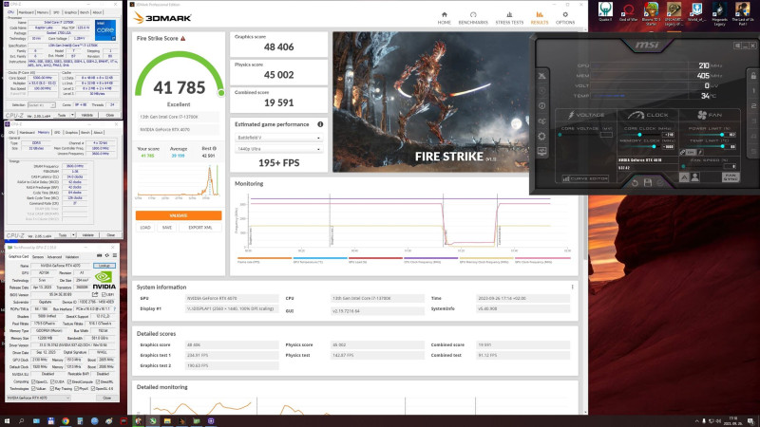Open Stress Tests in 3DMark
This screenshot has width=760, height=427.
(509, 18)
